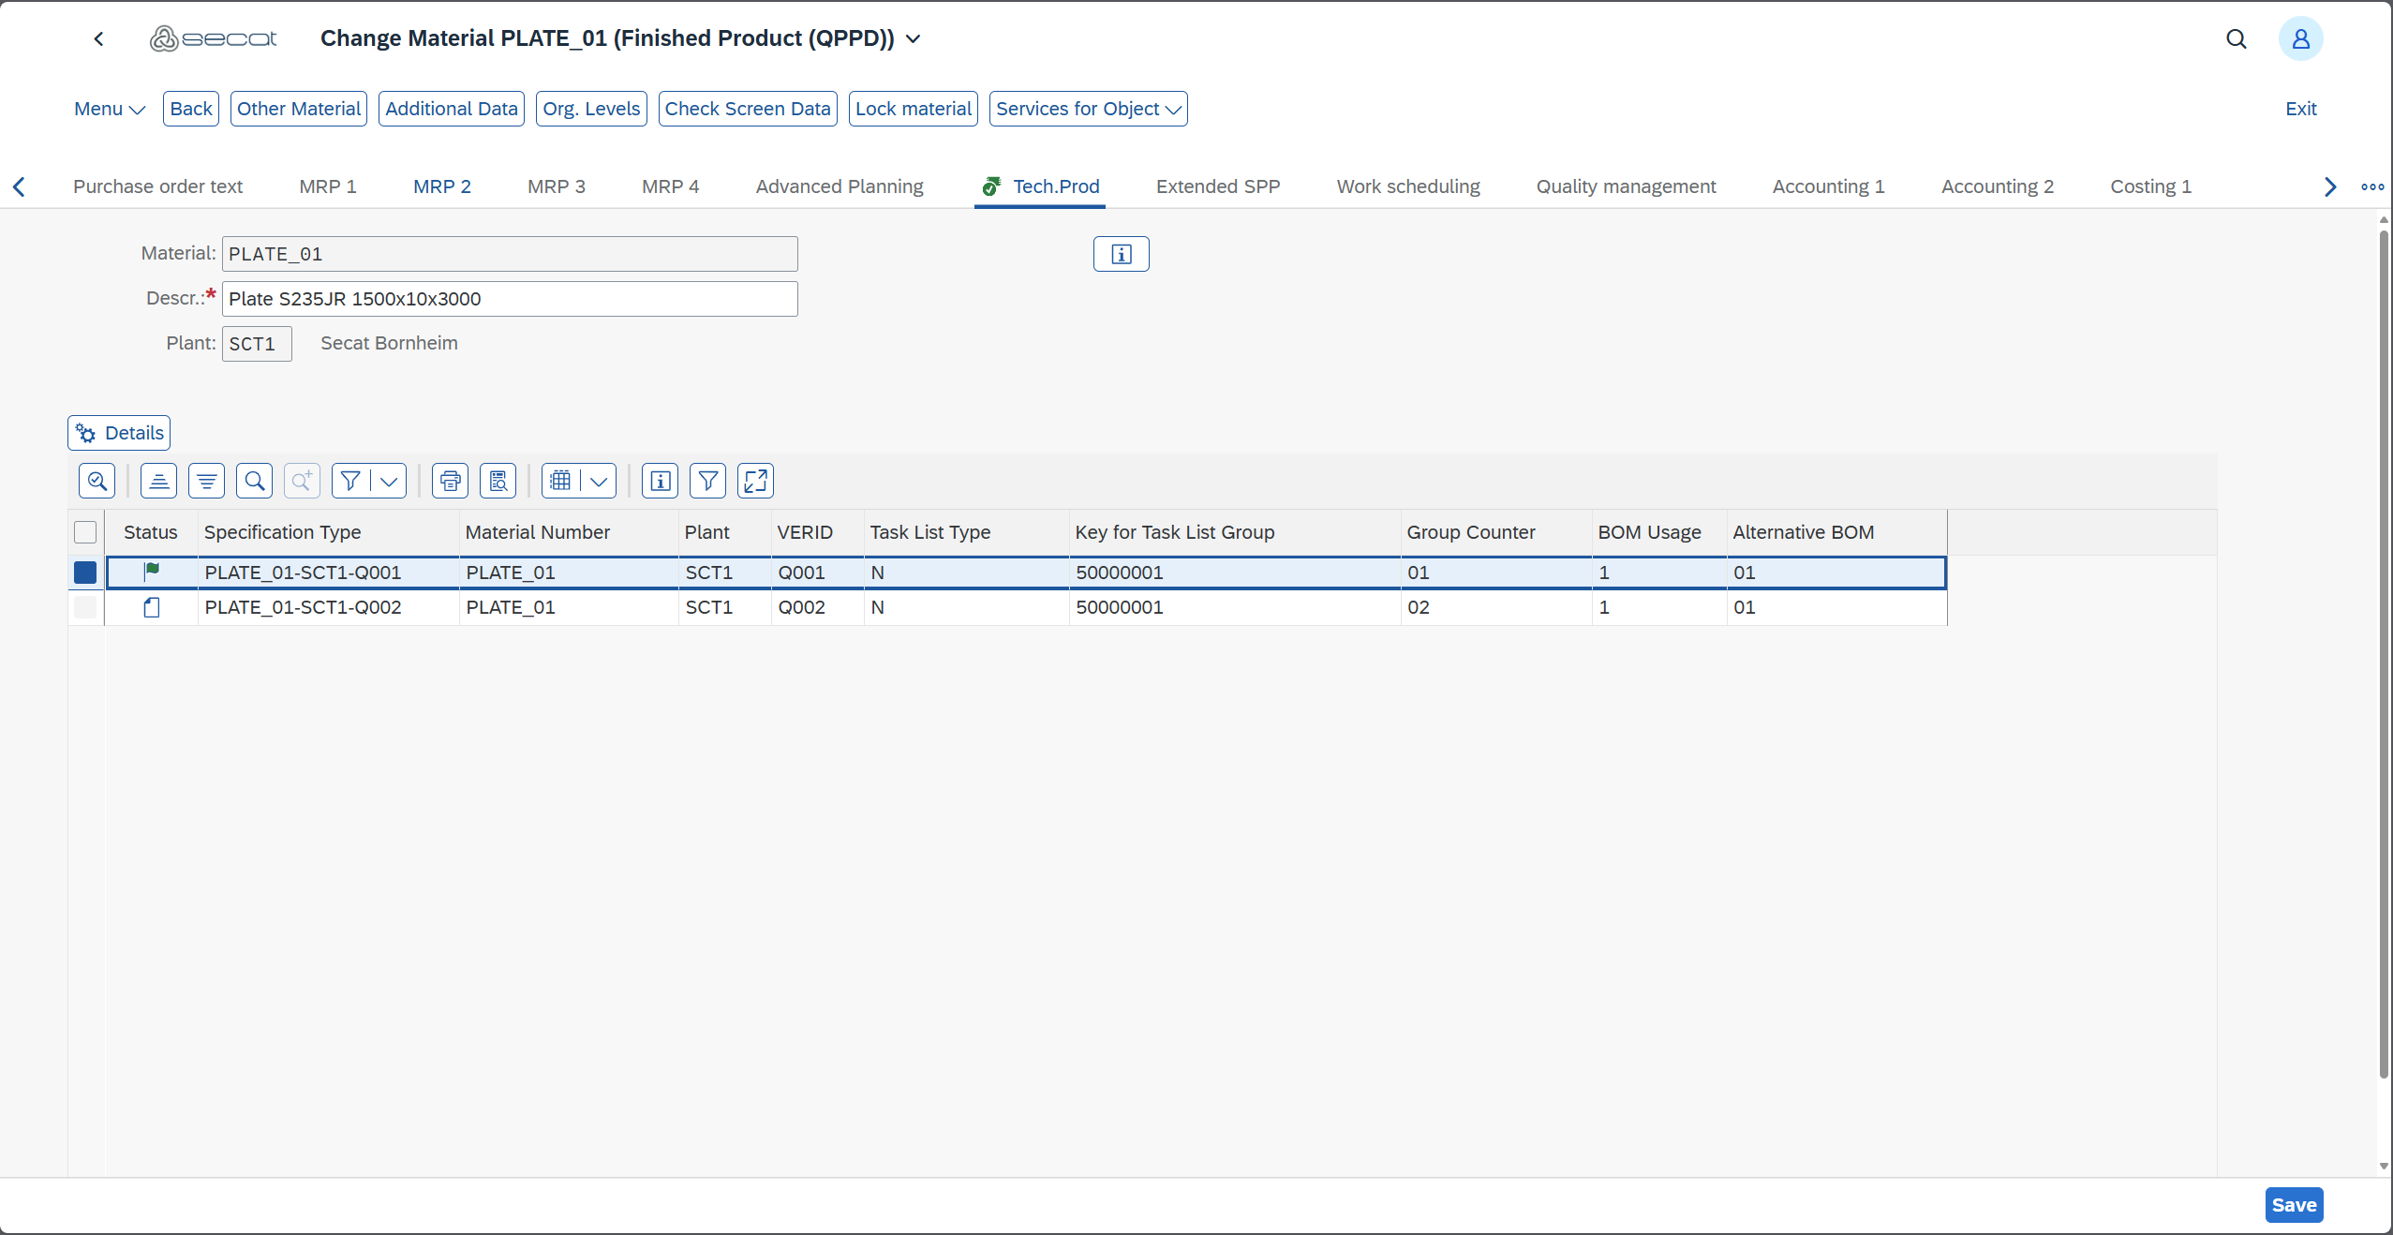Open the Services for Object dropdown
Viewport: 2393px width, 1235px height.
point(1088,109)
